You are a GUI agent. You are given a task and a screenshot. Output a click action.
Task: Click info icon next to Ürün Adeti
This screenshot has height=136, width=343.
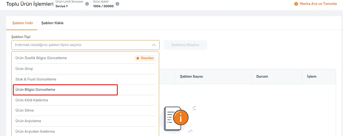[117, 4]
